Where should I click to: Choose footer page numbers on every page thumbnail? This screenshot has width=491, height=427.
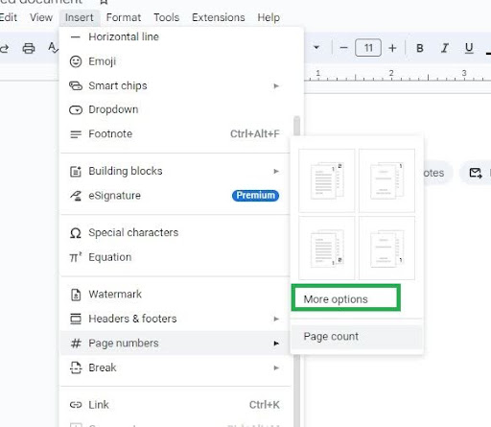(327, 248)
